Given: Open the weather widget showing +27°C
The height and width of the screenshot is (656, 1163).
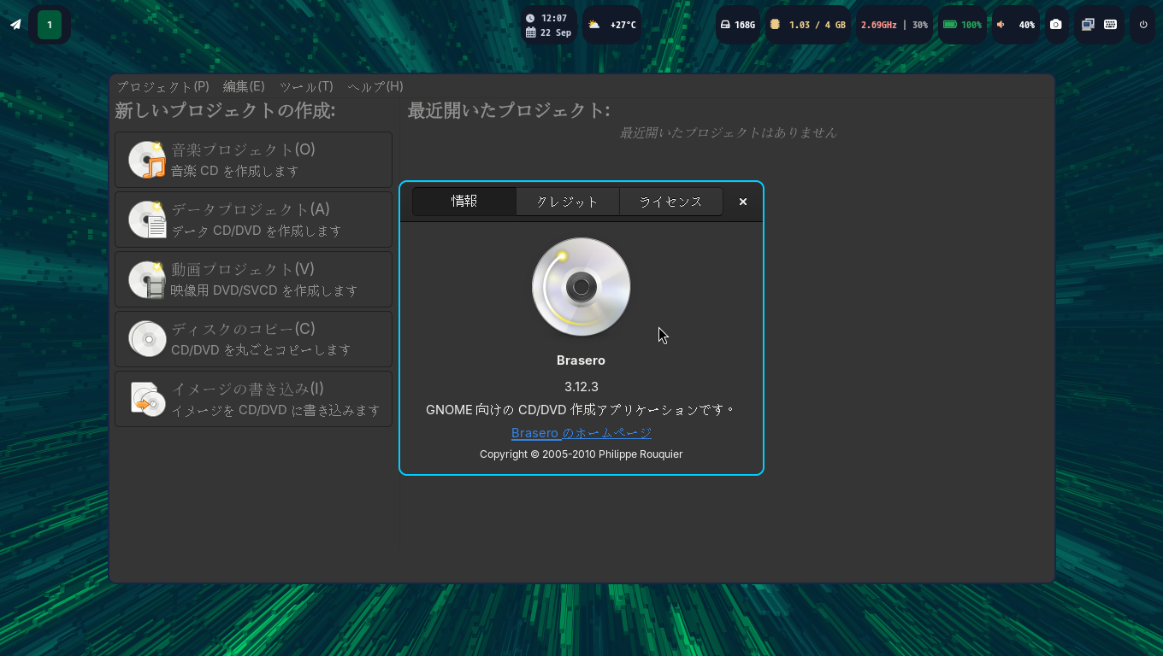Looking at the screenshot, I should (x=612, y=25).
